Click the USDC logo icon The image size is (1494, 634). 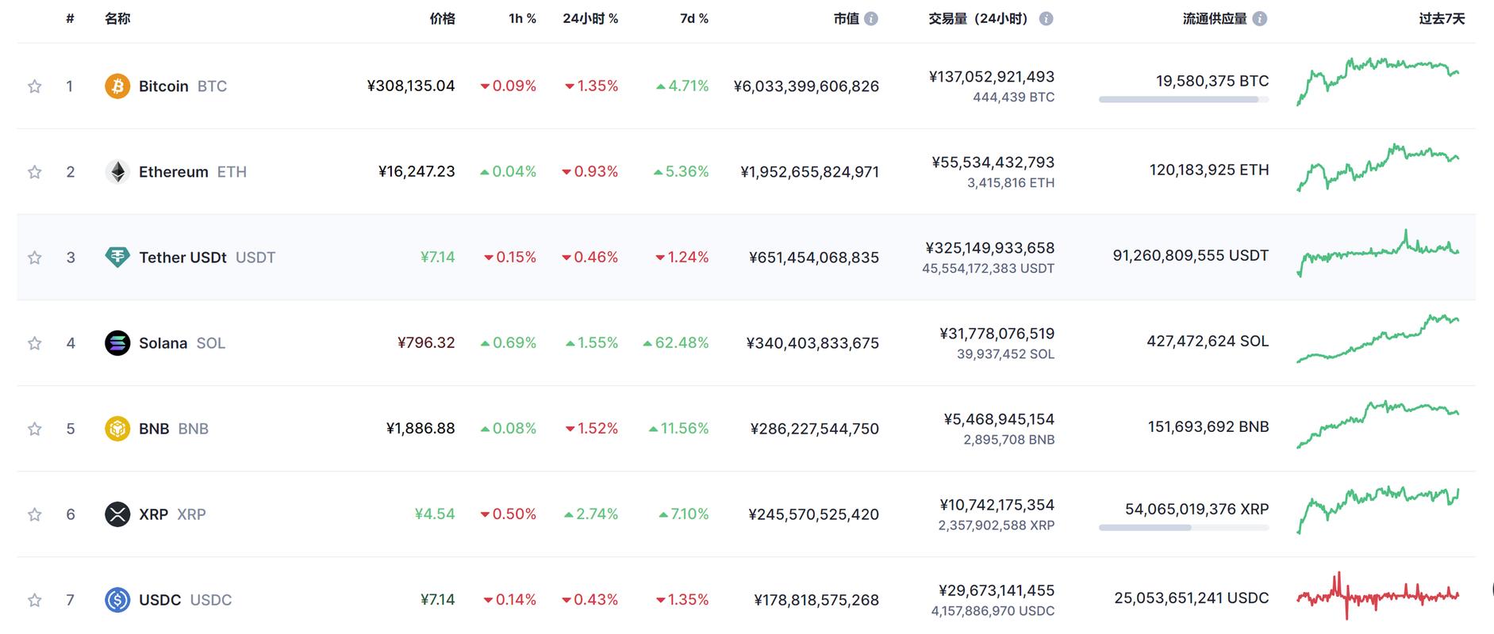pyautogui.click(x=117, y=599)
